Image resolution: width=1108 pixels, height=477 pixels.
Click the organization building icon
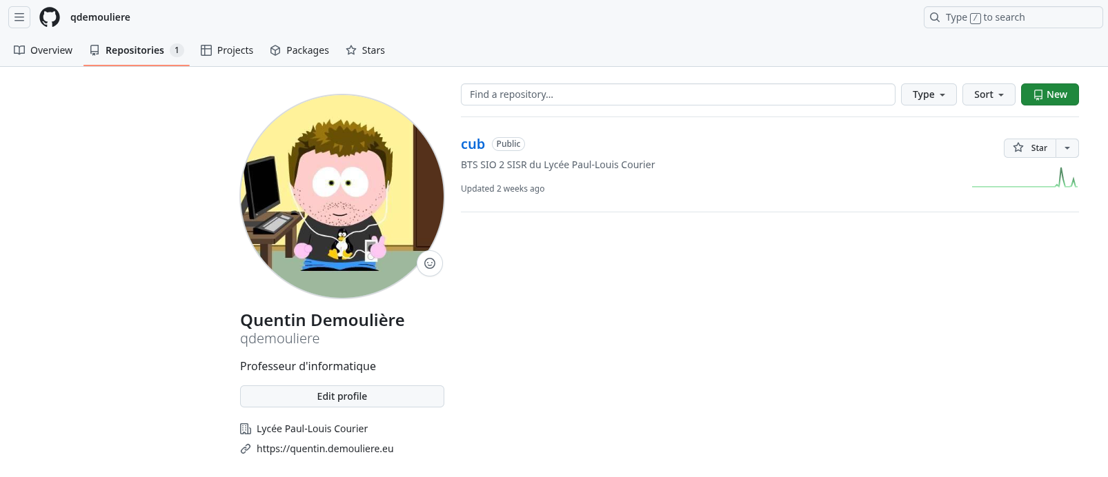tap(246, 429)
